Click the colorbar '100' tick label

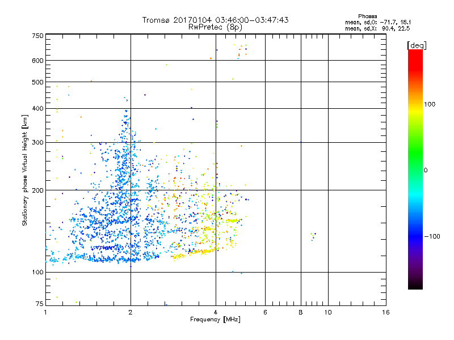coord(430,104)
